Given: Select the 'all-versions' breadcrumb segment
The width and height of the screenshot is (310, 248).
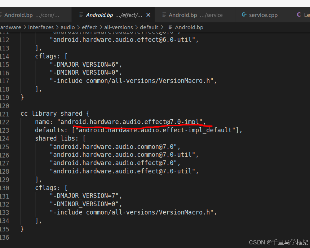Looking at the screenshot, I should tap(119, 27).
